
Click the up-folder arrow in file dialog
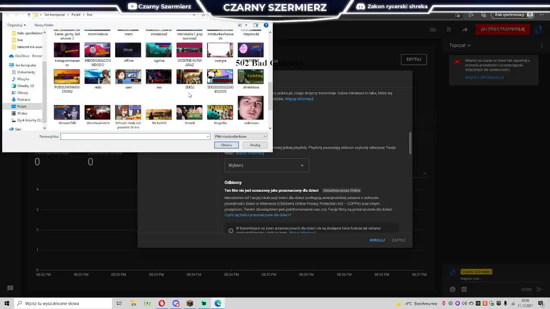[29, 15]
